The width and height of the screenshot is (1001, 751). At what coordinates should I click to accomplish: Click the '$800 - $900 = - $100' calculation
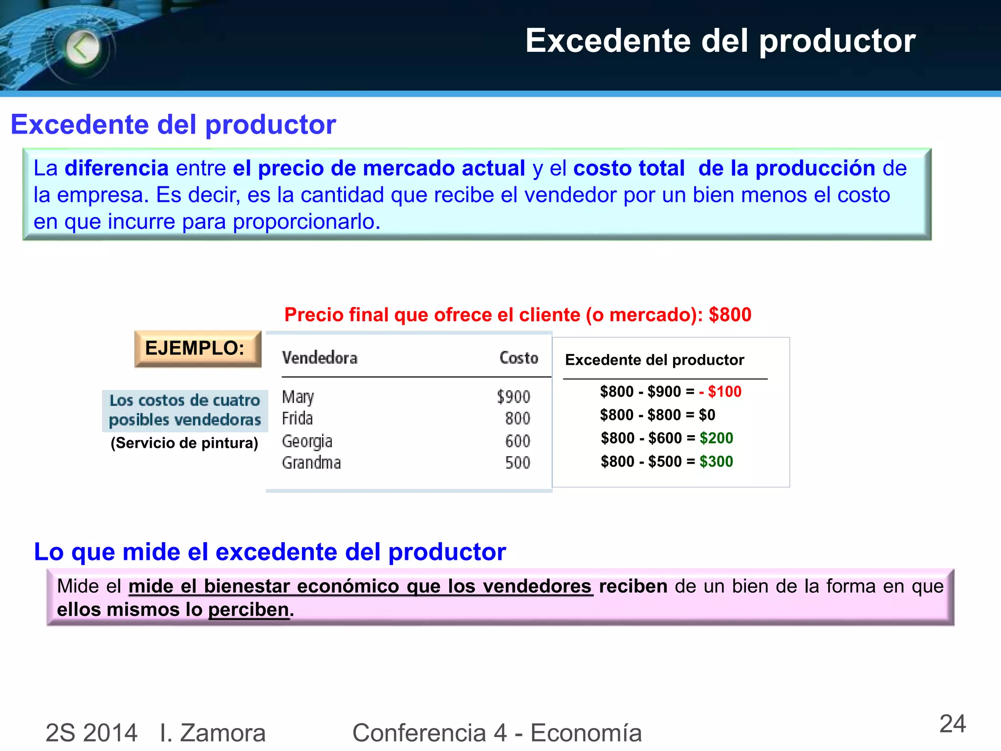pyautogui.click(x=671, y=392)
